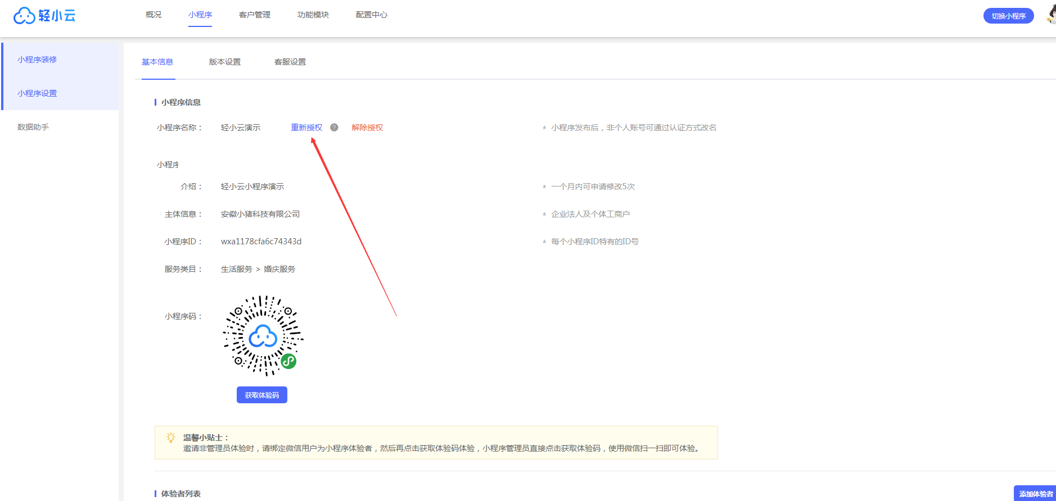Switch to the 客服设置 tab
The image size is (1056, 501).
[x=290, y=62]
